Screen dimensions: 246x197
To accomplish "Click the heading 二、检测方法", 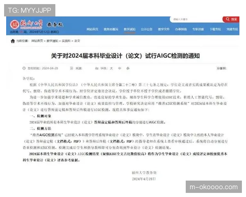I will (40, 128).
